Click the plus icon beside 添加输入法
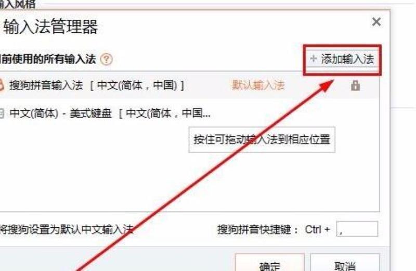The image size is (416, 271). (x=314, y=59)
